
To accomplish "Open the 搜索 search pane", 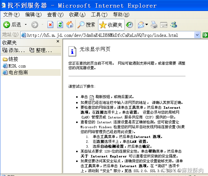I will (x=86, y=25).
